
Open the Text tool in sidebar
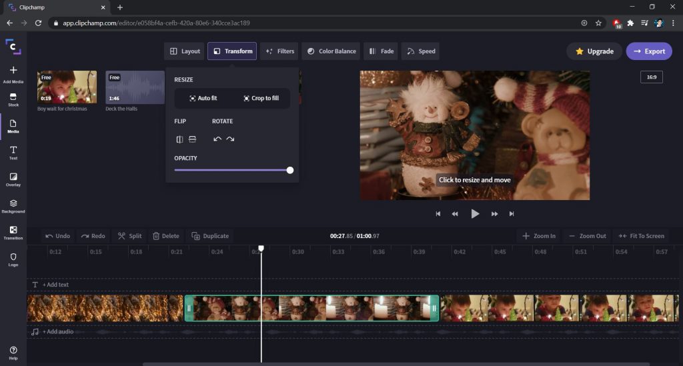13,153
